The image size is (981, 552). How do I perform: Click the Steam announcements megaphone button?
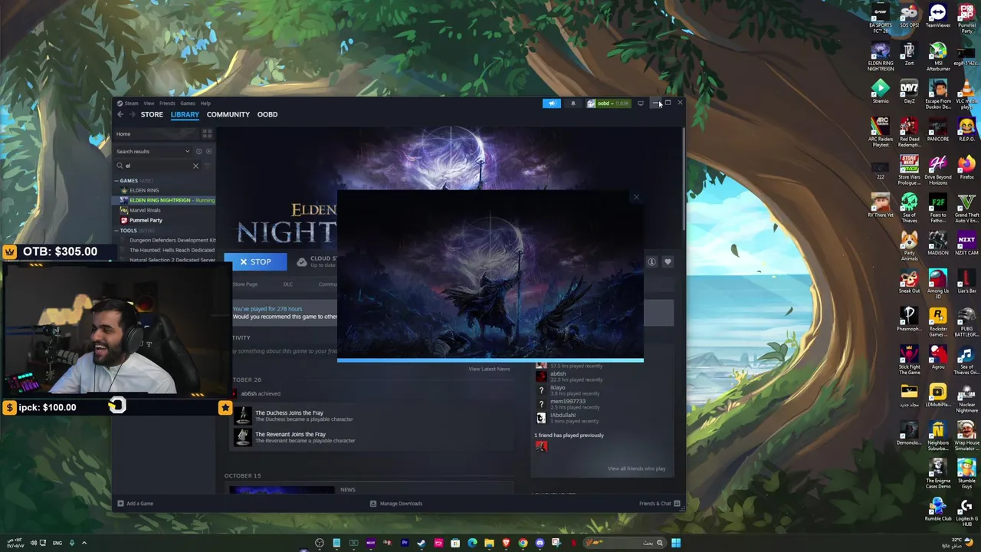pyautogui.click(x=552, y=103)
